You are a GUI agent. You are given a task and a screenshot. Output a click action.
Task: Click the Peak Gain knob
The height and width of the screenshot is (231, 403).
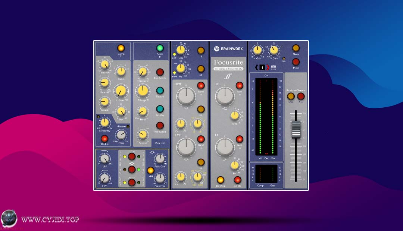(160, 159)
